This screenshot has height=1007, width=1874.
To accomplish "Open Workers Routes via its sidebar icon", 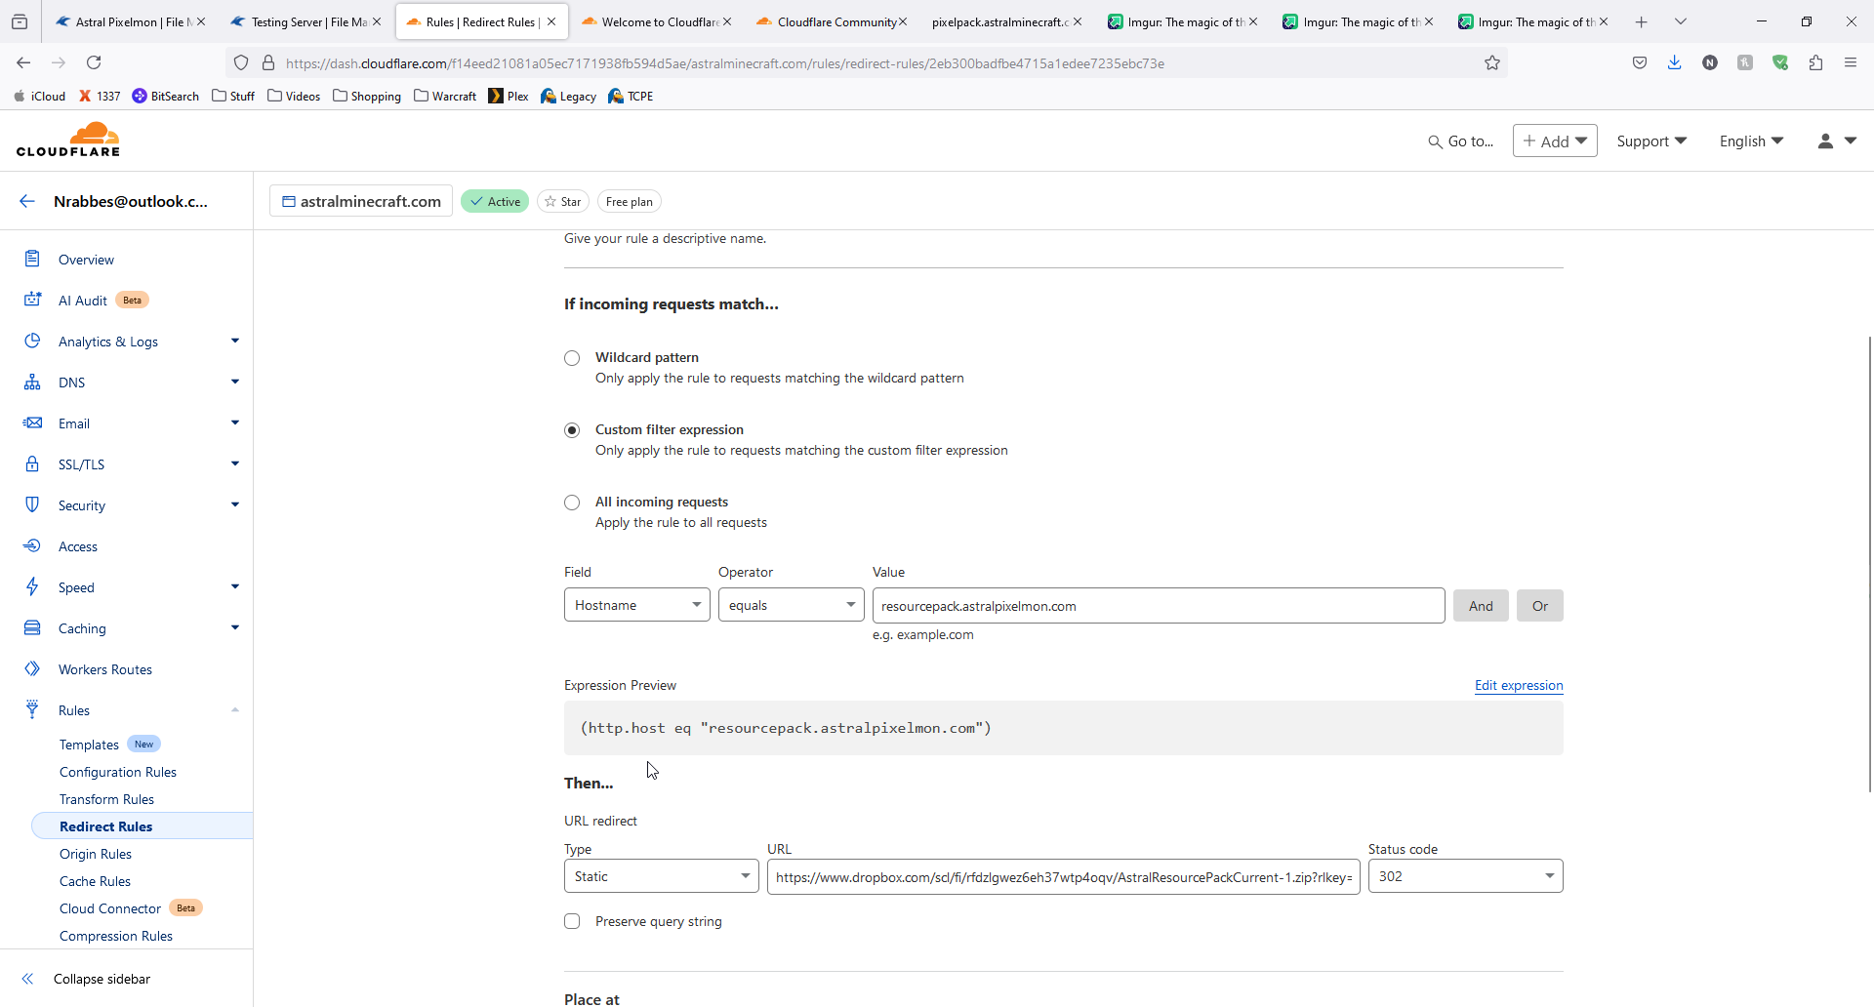I will 32,669.
